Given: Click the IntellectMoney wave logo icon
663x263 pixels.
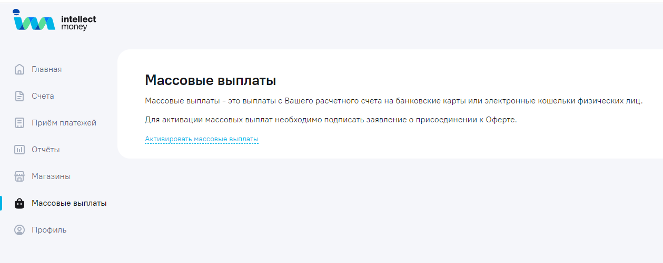Looking at the screenshot, I should (x=34, y=22).
